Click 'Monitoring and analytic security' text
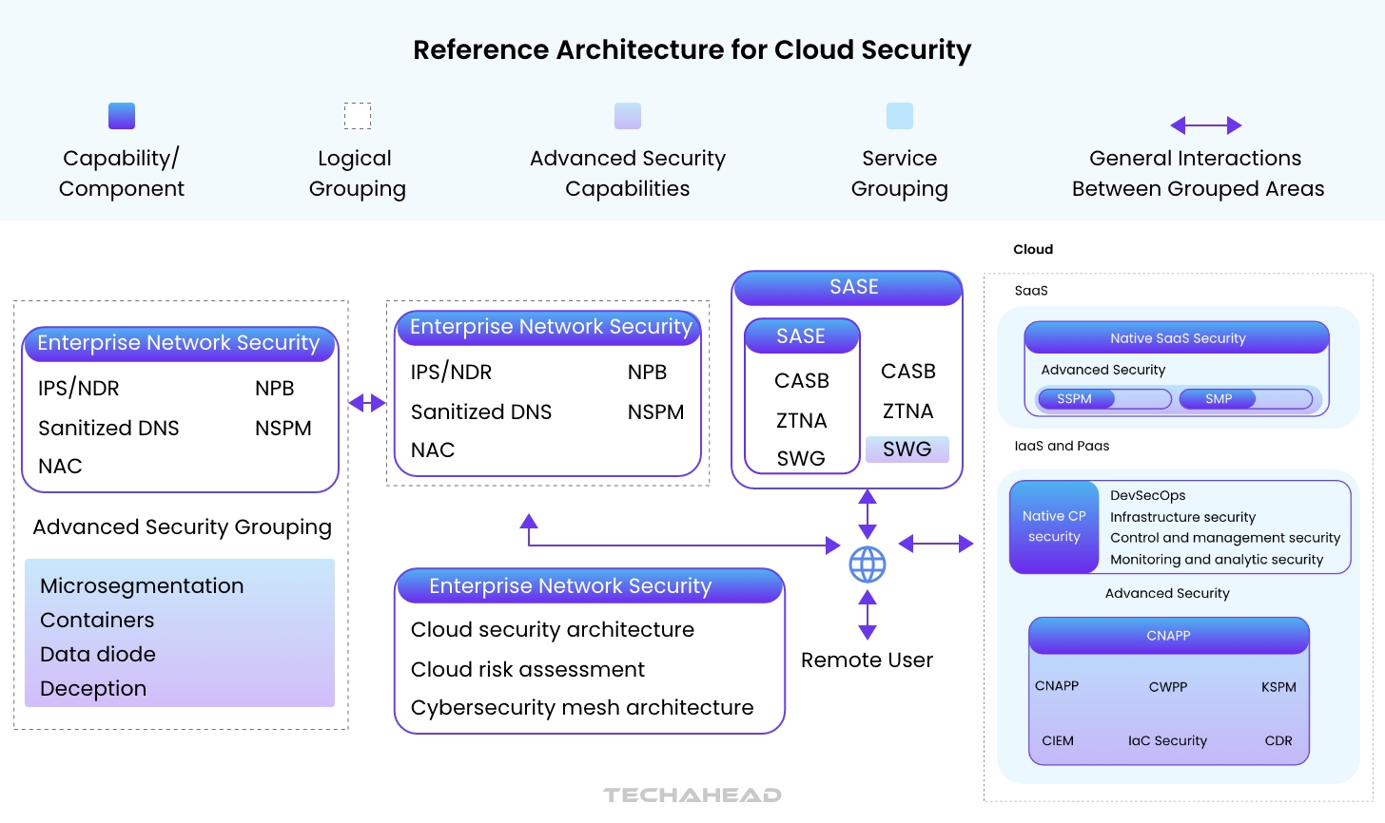The image size is (1385, 823). pos(1217,560)
